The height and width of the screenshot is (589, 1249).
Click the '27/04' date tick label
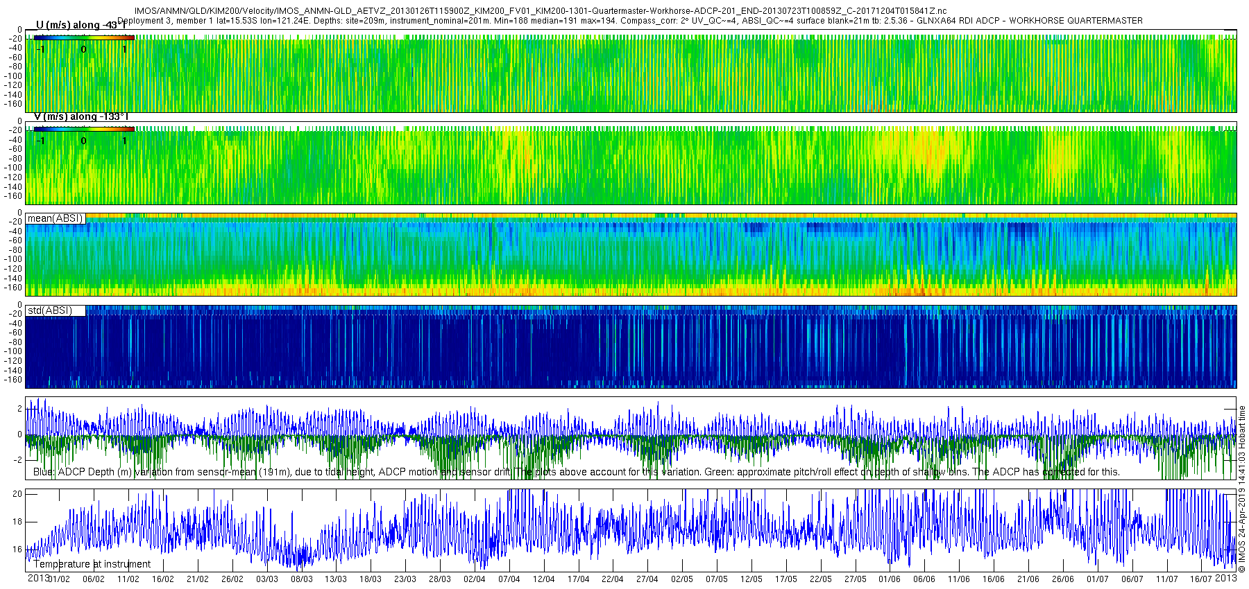click(647, 579)
